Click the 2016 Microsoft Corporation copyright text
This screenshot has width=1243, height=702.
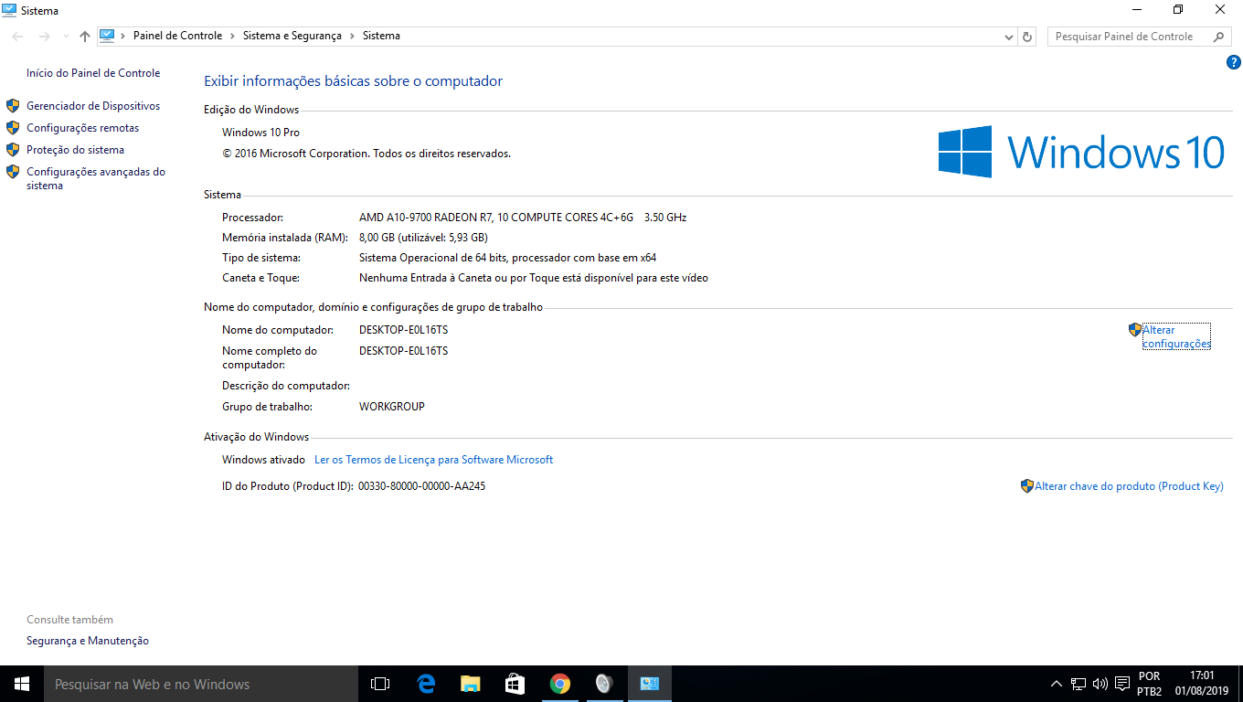[367, 154]
